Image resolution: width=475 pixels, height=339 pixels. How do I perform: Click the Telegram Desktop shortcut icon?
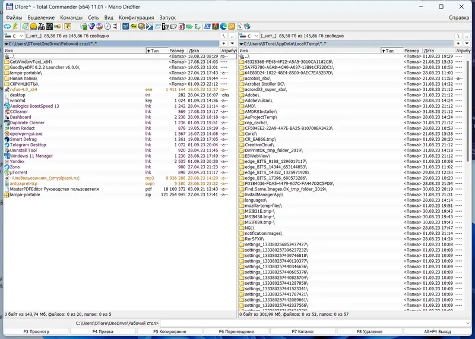point(6,145)
